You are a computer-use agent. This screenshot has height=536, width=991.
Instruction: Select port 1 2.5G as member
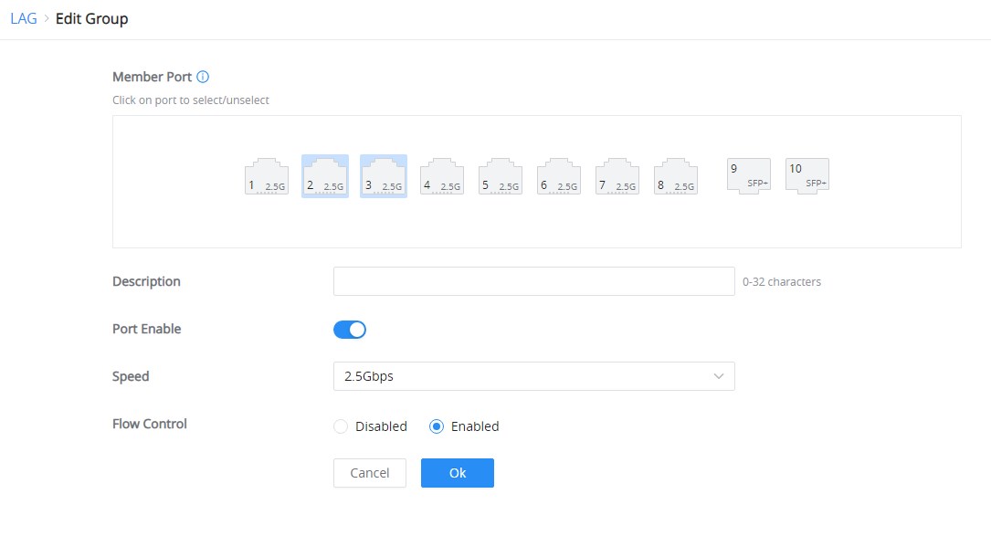pos(267,176)
